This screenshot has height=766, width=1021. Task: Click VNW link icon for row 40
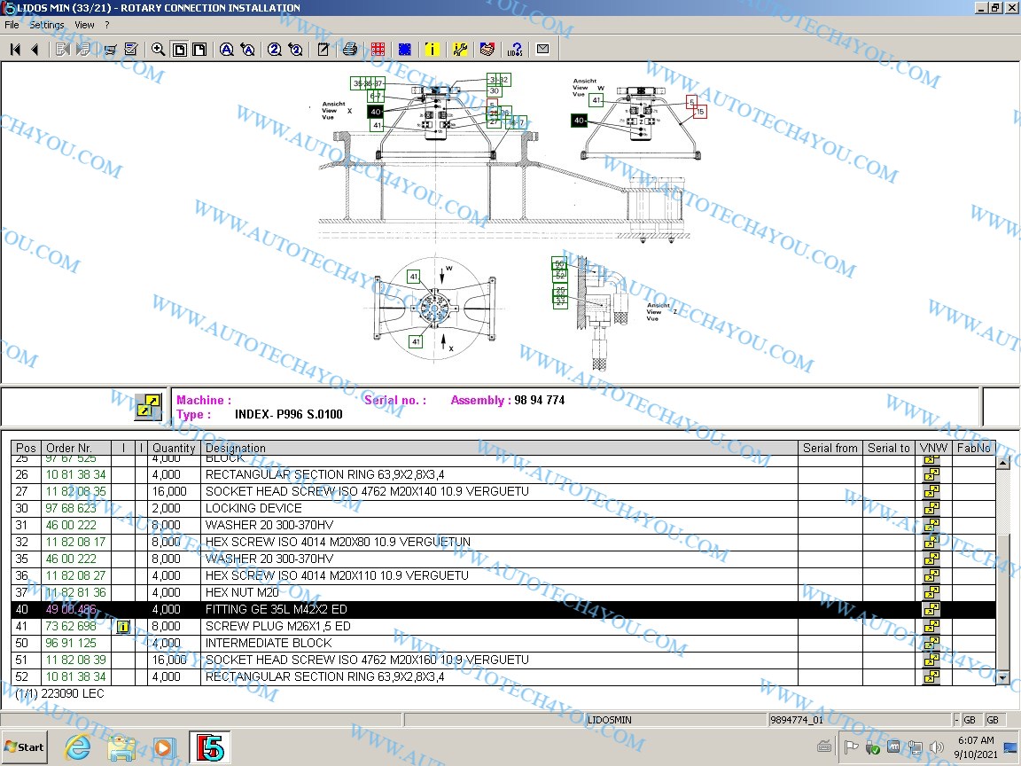(931, 610)
